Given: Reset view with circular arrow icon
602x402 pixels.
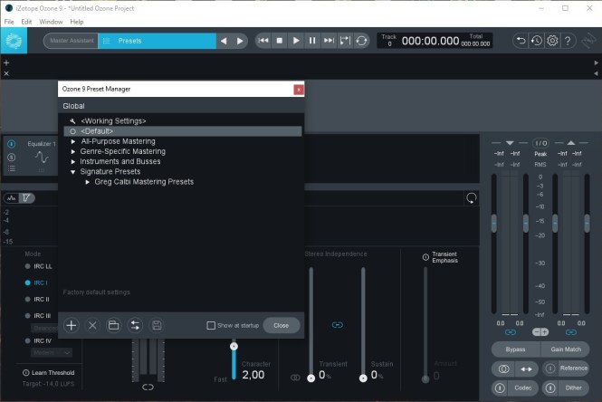Looking at the screenshot, I should pyautogui.click(x=472, y=198).
